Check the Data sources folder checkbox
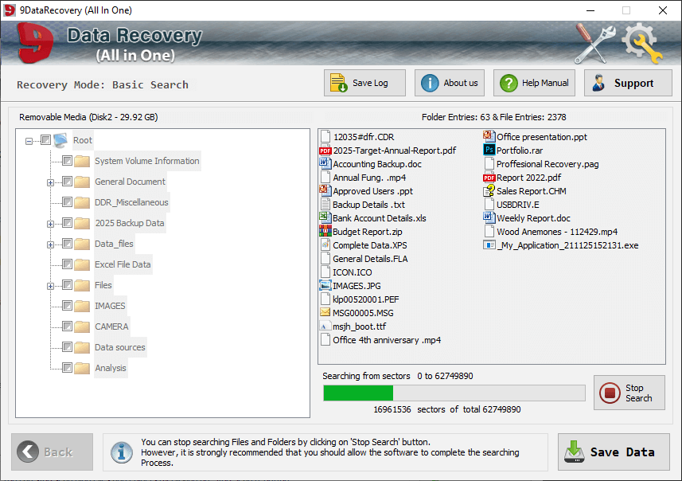The height and width of the screenshot is (481, 682). click(x=67, y=347)
